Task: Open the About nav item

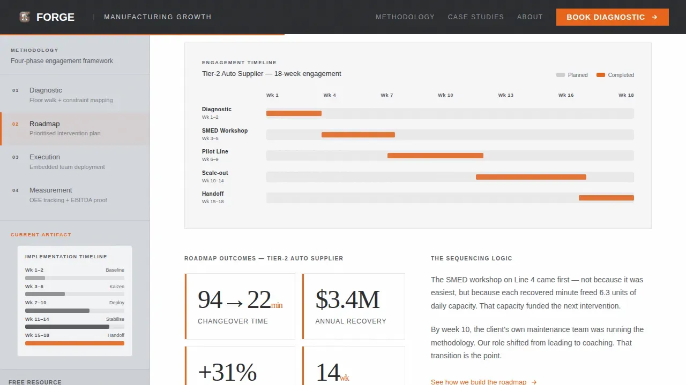Action: click(530, 17)
